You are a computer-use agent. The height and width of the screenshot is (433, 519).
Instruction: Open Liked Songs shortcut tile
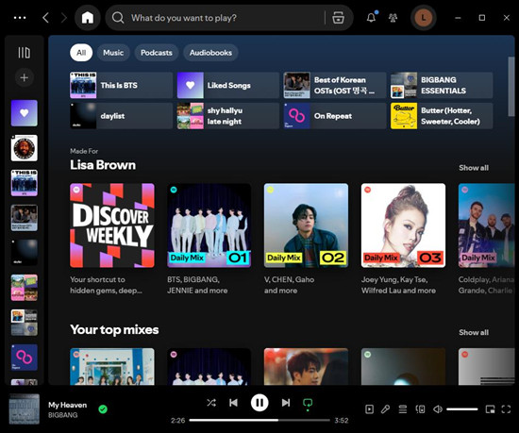point(228,85)
